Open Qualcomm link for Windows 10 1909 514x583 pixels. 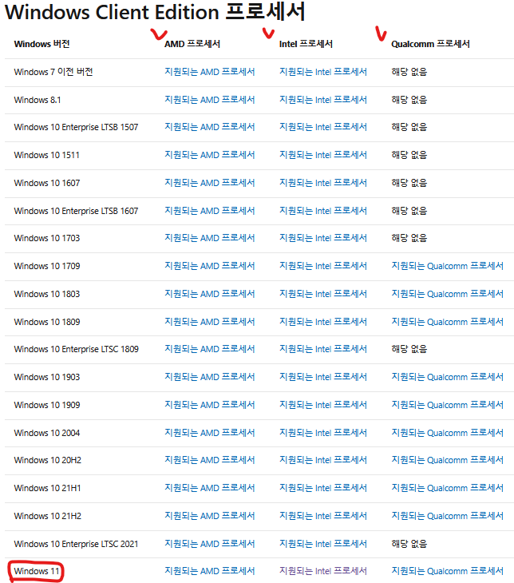tap(447, 405)
